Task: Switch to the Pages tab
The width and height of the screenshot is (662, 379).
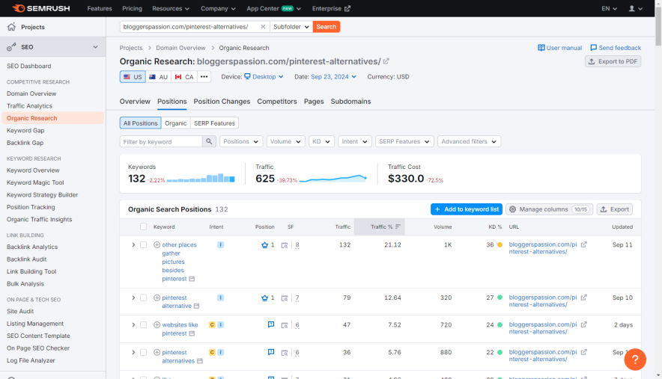Action: (314, 102)
